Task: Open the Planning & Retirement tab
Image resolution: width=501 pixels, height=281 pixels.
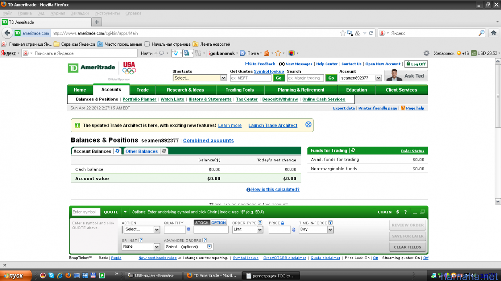Action: pyautogui.click(x=301, y=90)
